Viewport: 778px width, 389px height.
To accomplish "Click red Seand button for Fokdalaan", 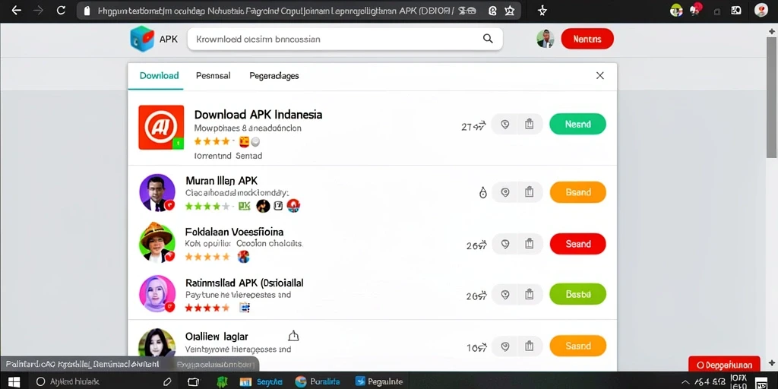I will (577, 244).
